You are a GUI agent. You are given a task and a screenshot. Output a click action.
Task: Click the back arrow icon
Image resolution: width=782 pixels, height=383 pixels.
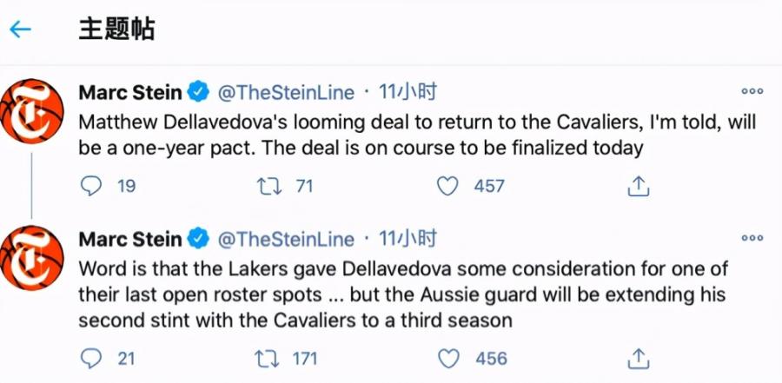click(x=20, y=30)
